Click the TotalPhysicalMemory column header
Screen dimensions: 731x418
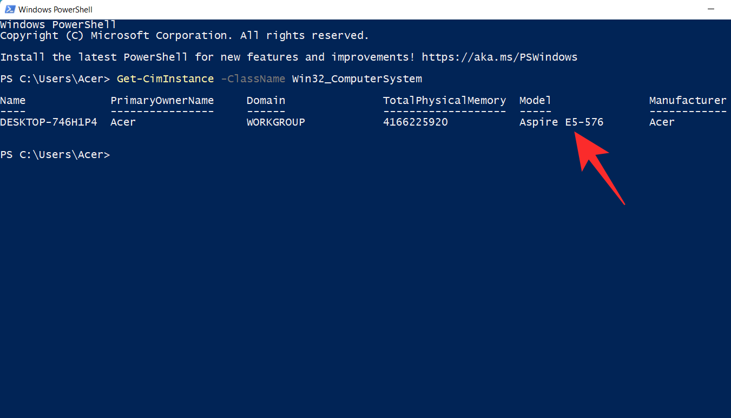(444, 101)
